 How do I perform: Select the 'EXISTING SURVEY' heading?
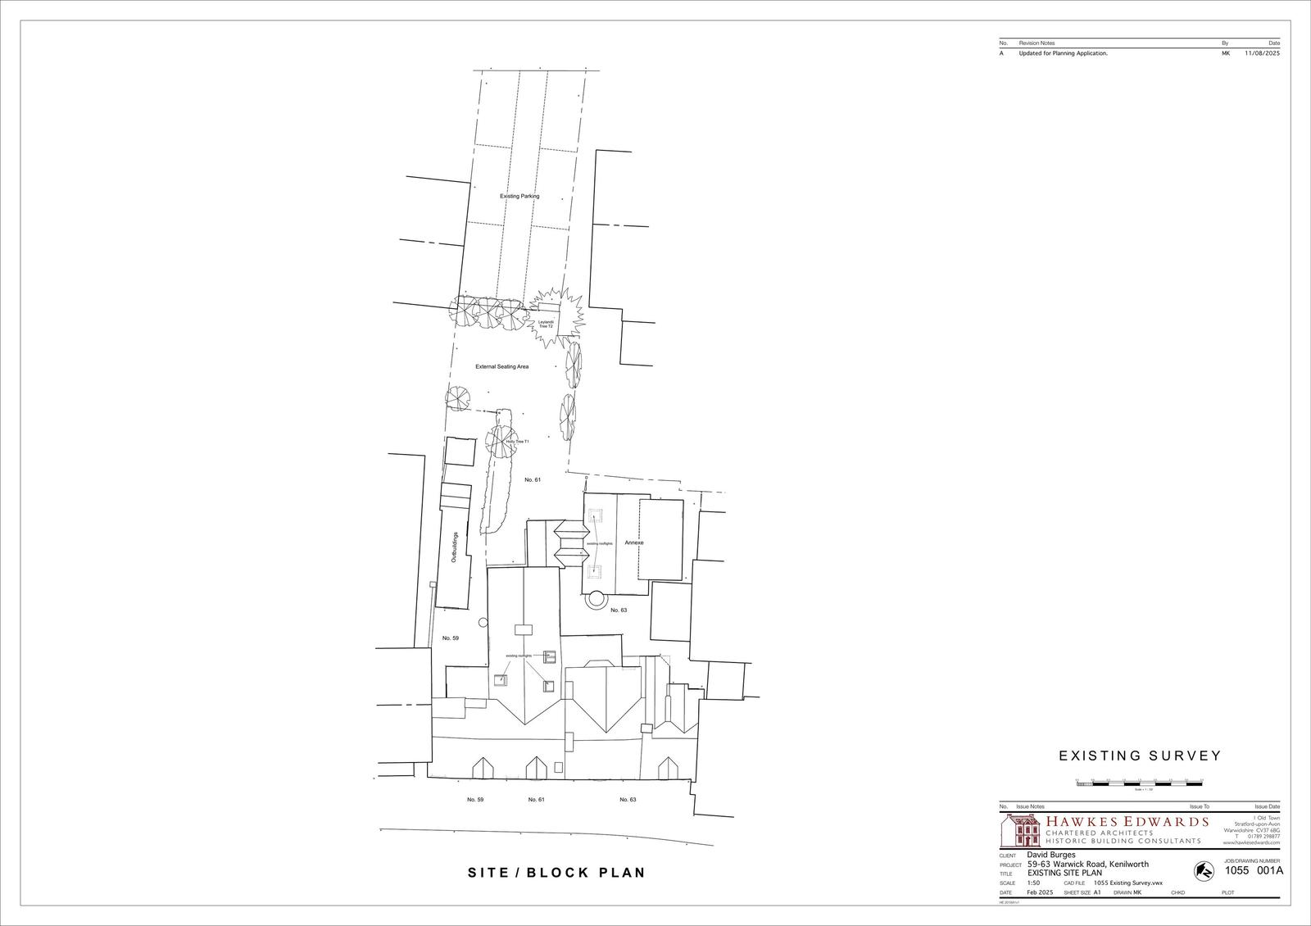(x=1140, y=756)
